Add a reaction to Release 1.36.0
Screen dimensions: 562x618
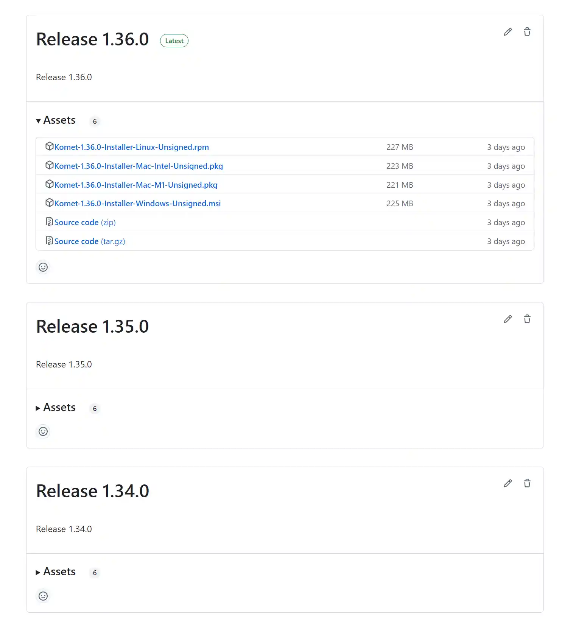43,267
